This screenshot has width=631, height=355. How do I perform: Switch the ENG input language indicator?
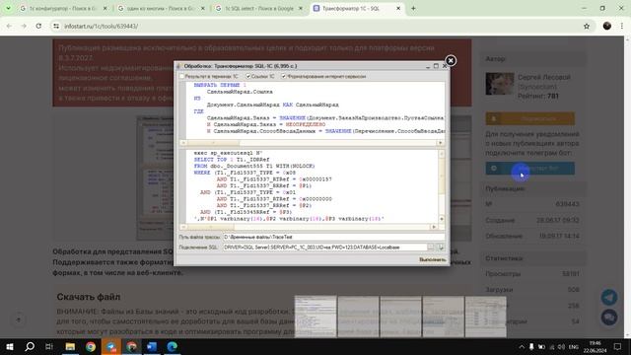574,346
